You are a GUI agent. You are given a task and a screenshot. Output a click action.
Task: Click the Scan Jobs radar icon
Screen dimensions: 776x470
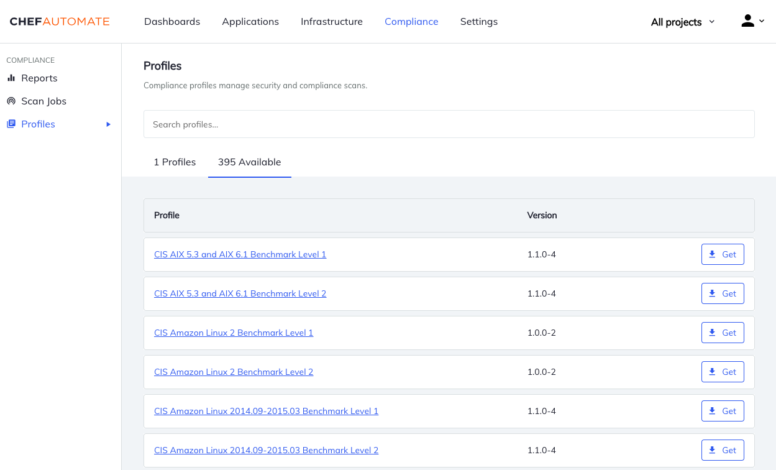[x=11, y=101]
